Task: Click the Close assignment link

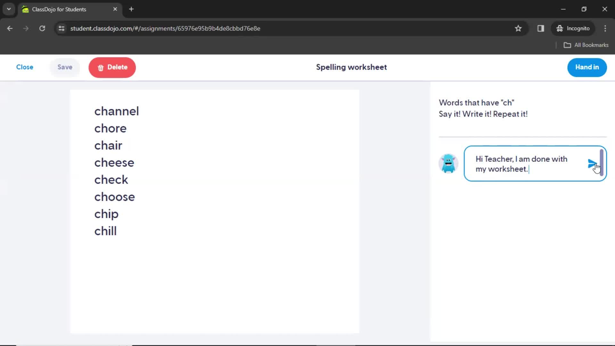Action: coord(24,67)
